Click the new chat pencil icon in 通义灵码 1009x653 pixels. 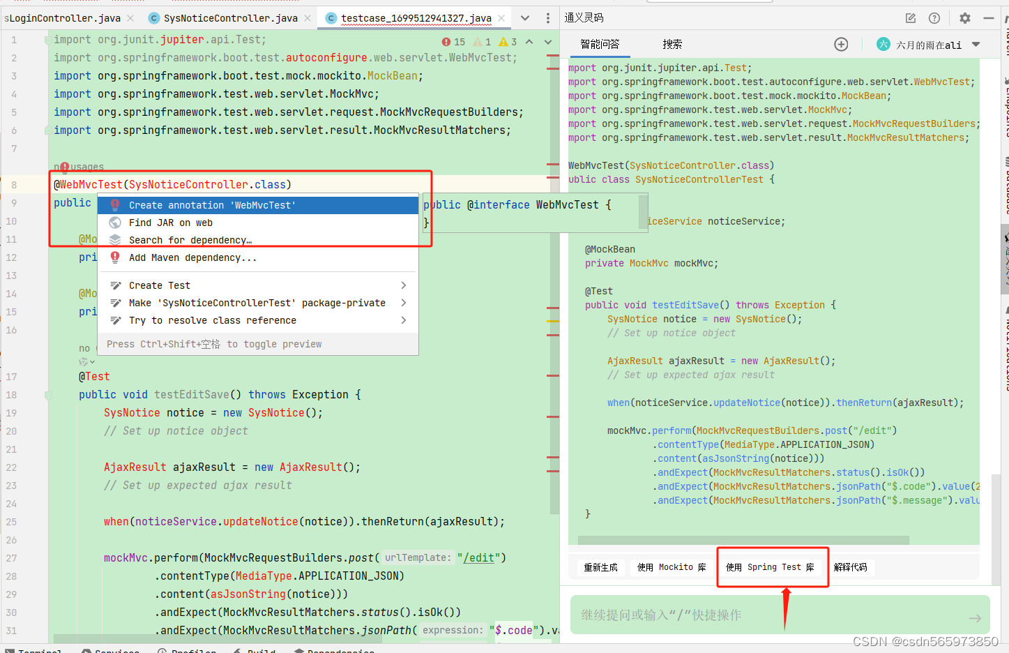[x=911, y=18]
